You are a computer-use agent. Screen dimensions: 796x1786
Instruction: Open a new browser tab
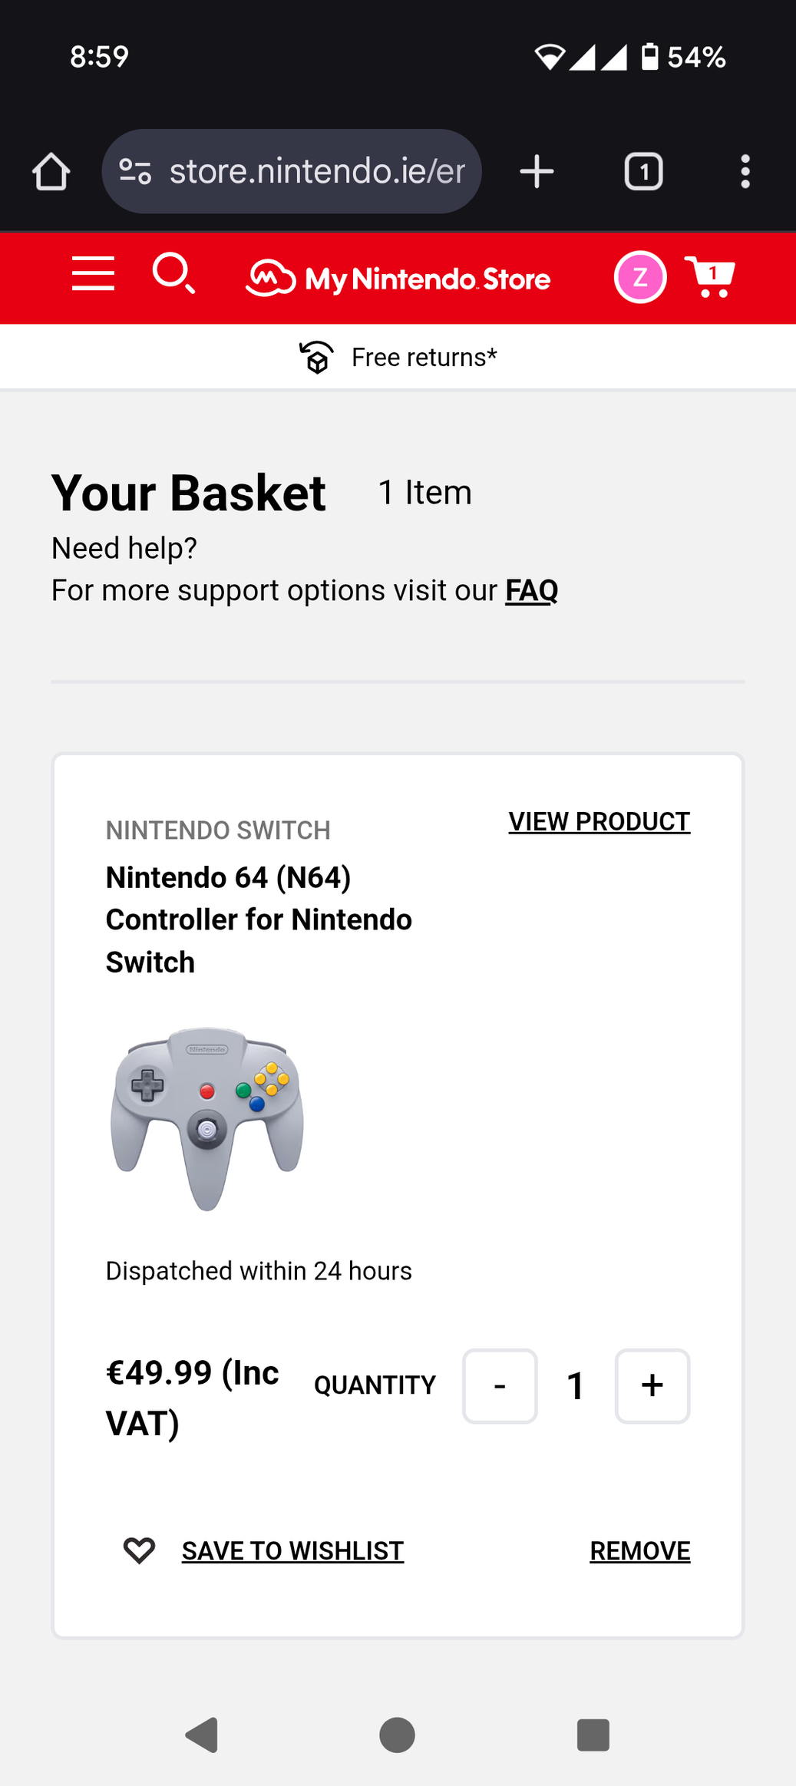537,171
